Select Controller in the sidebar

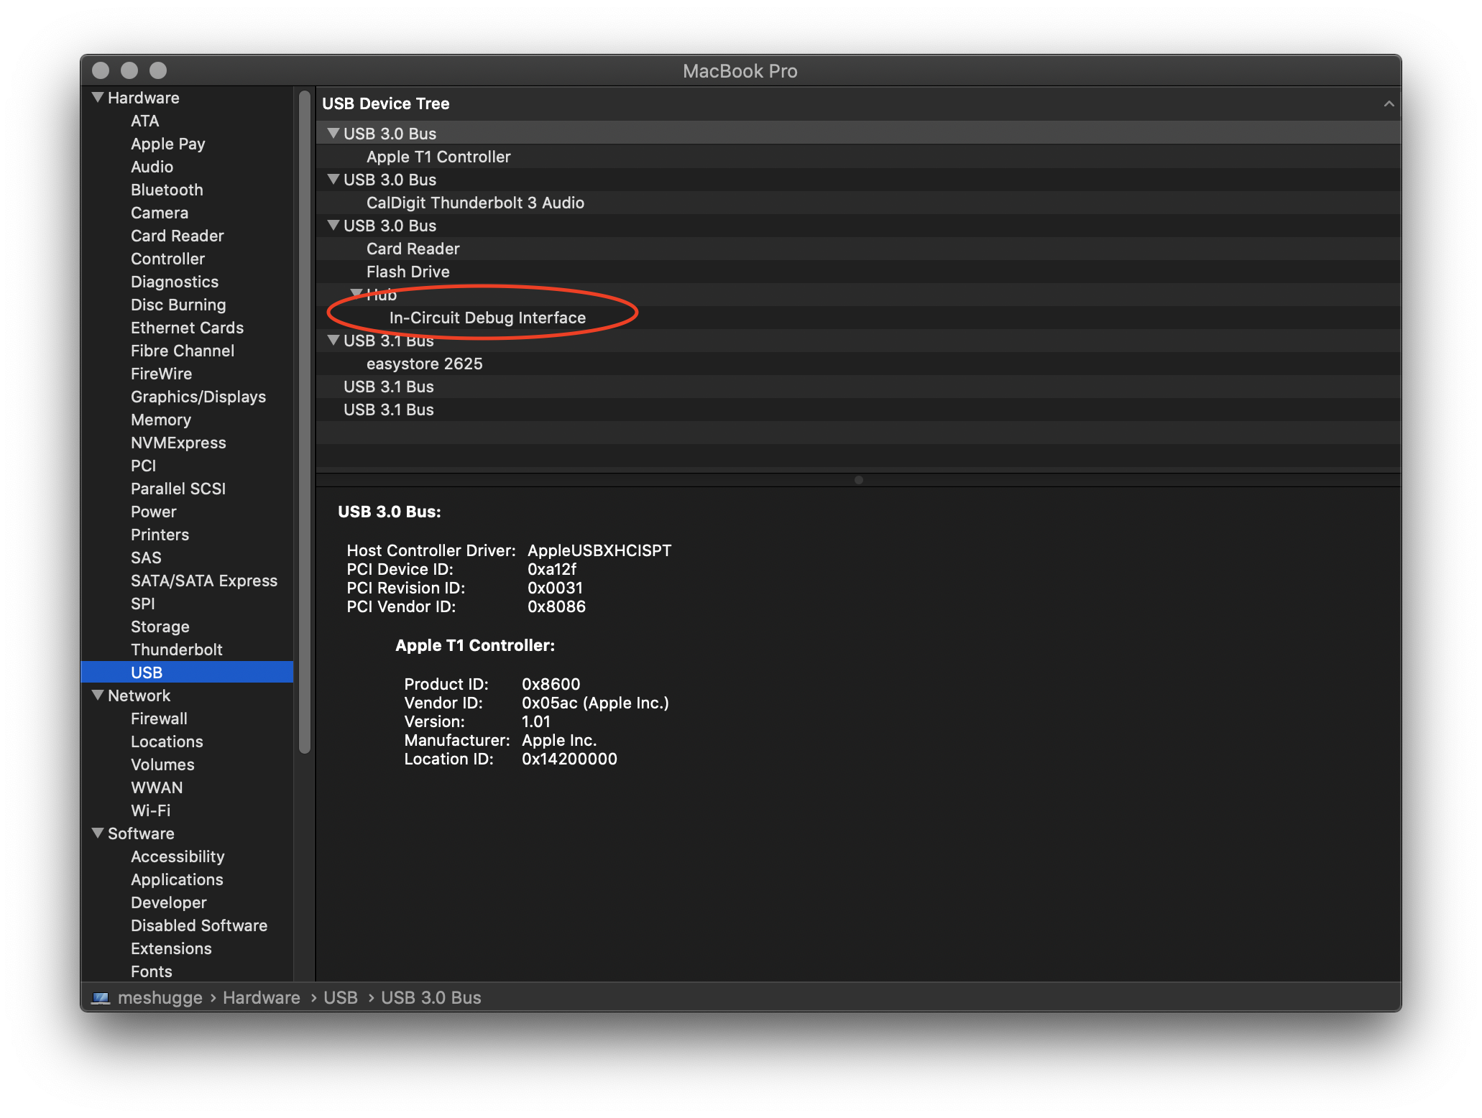pyautogui.click(x=167, y=259)
